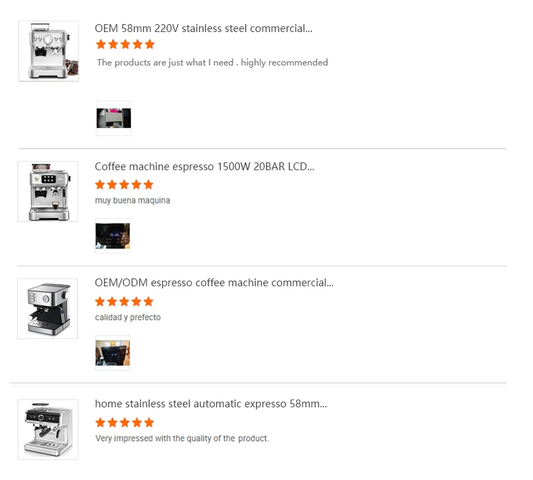Click star rating of 1500W 20BAR review
This screenshot has height=480, width=533.
pos(125,184)
